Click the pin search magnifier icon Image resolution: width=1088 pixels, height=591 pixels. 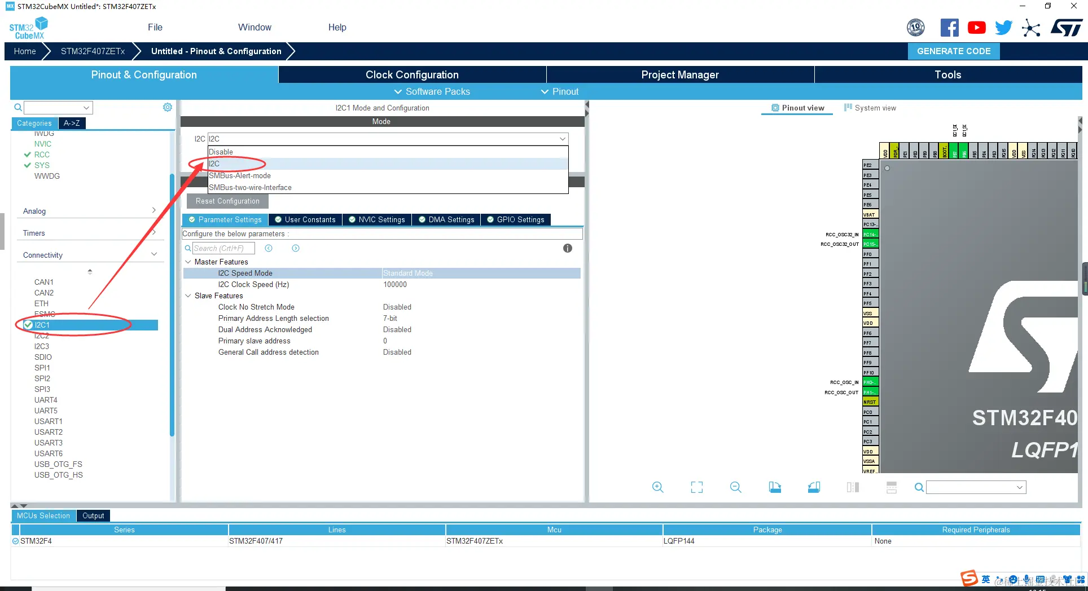919,487
